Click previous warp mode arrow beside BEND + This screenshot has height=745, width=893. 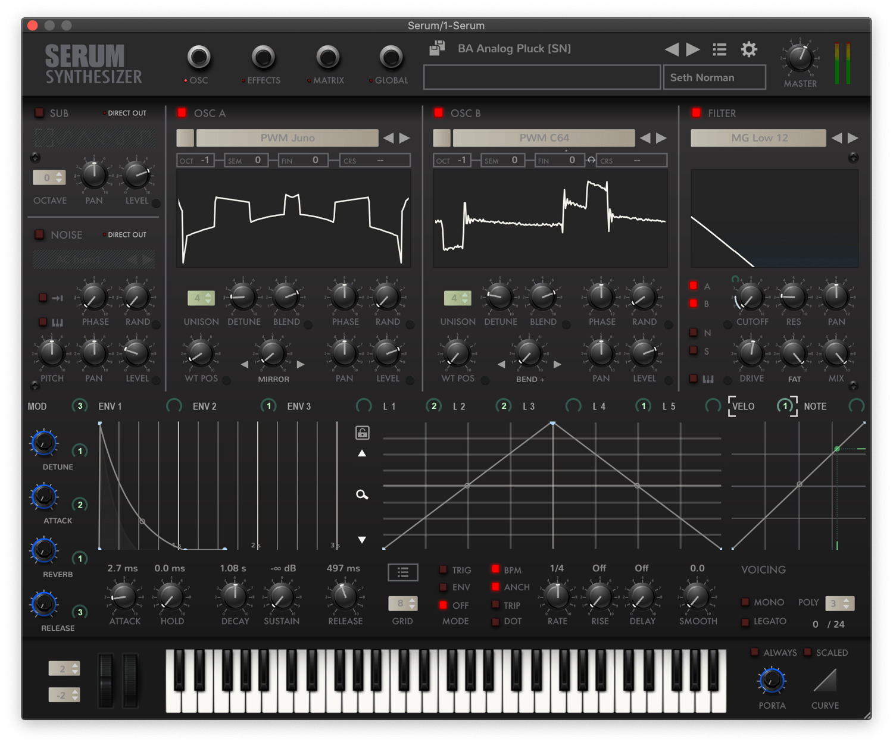pos(501,364)
